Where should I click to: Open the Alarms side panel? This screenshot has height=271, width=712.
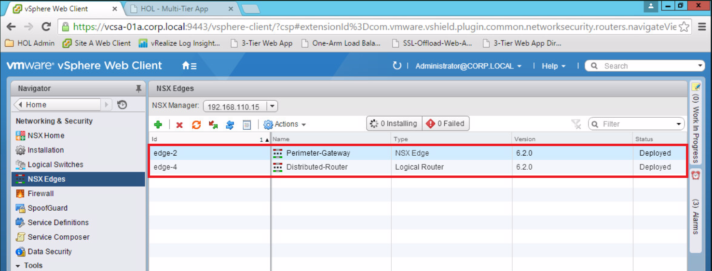coord(695,211)
